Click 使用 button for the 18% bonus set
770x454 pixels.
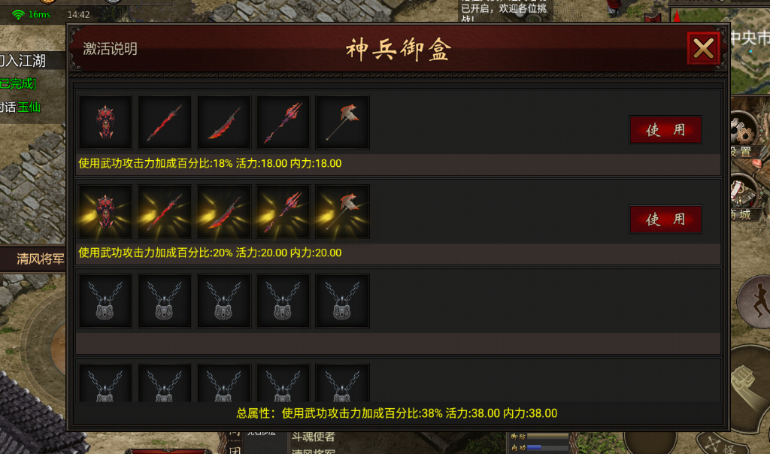pyautogui.click(x=665, y=129)
